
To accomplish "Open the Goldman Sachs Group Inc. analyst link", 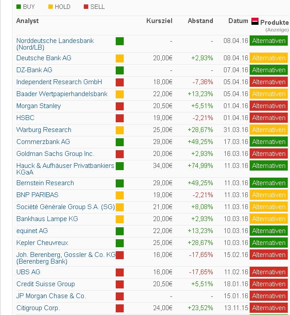I will tap(55, 154).
